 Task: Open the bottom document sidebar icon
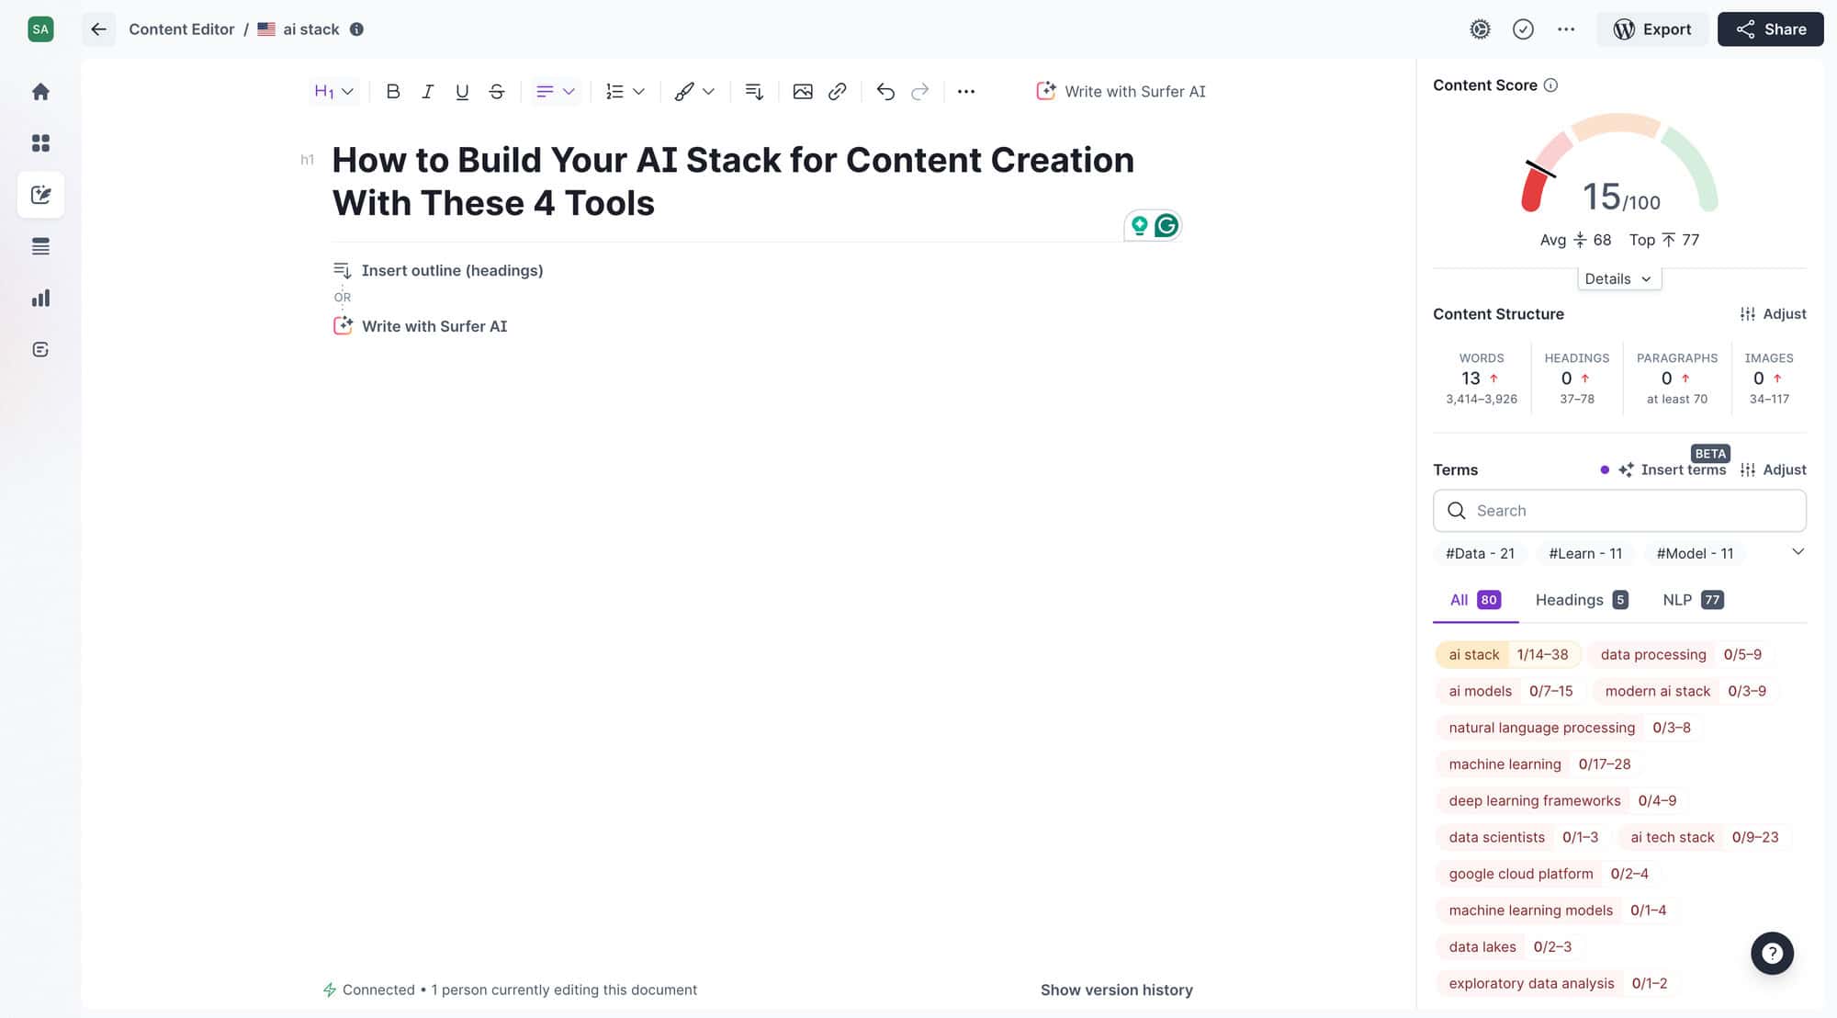coord(40,349)
